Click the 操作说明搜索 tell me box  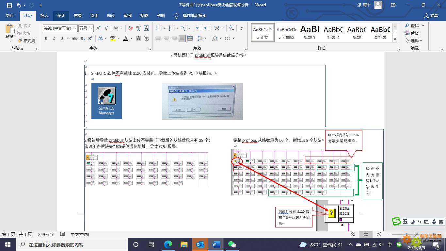point(191,16)
